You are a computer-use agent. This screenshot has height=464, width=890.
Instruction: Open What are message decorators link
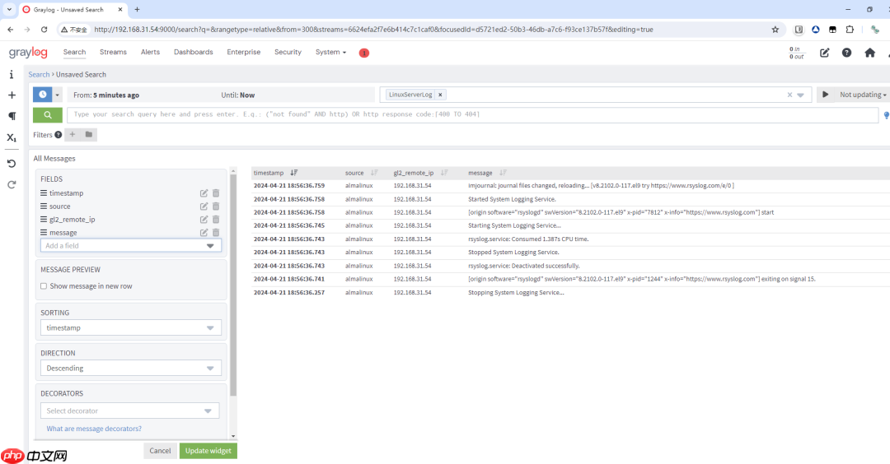[94, 429]
